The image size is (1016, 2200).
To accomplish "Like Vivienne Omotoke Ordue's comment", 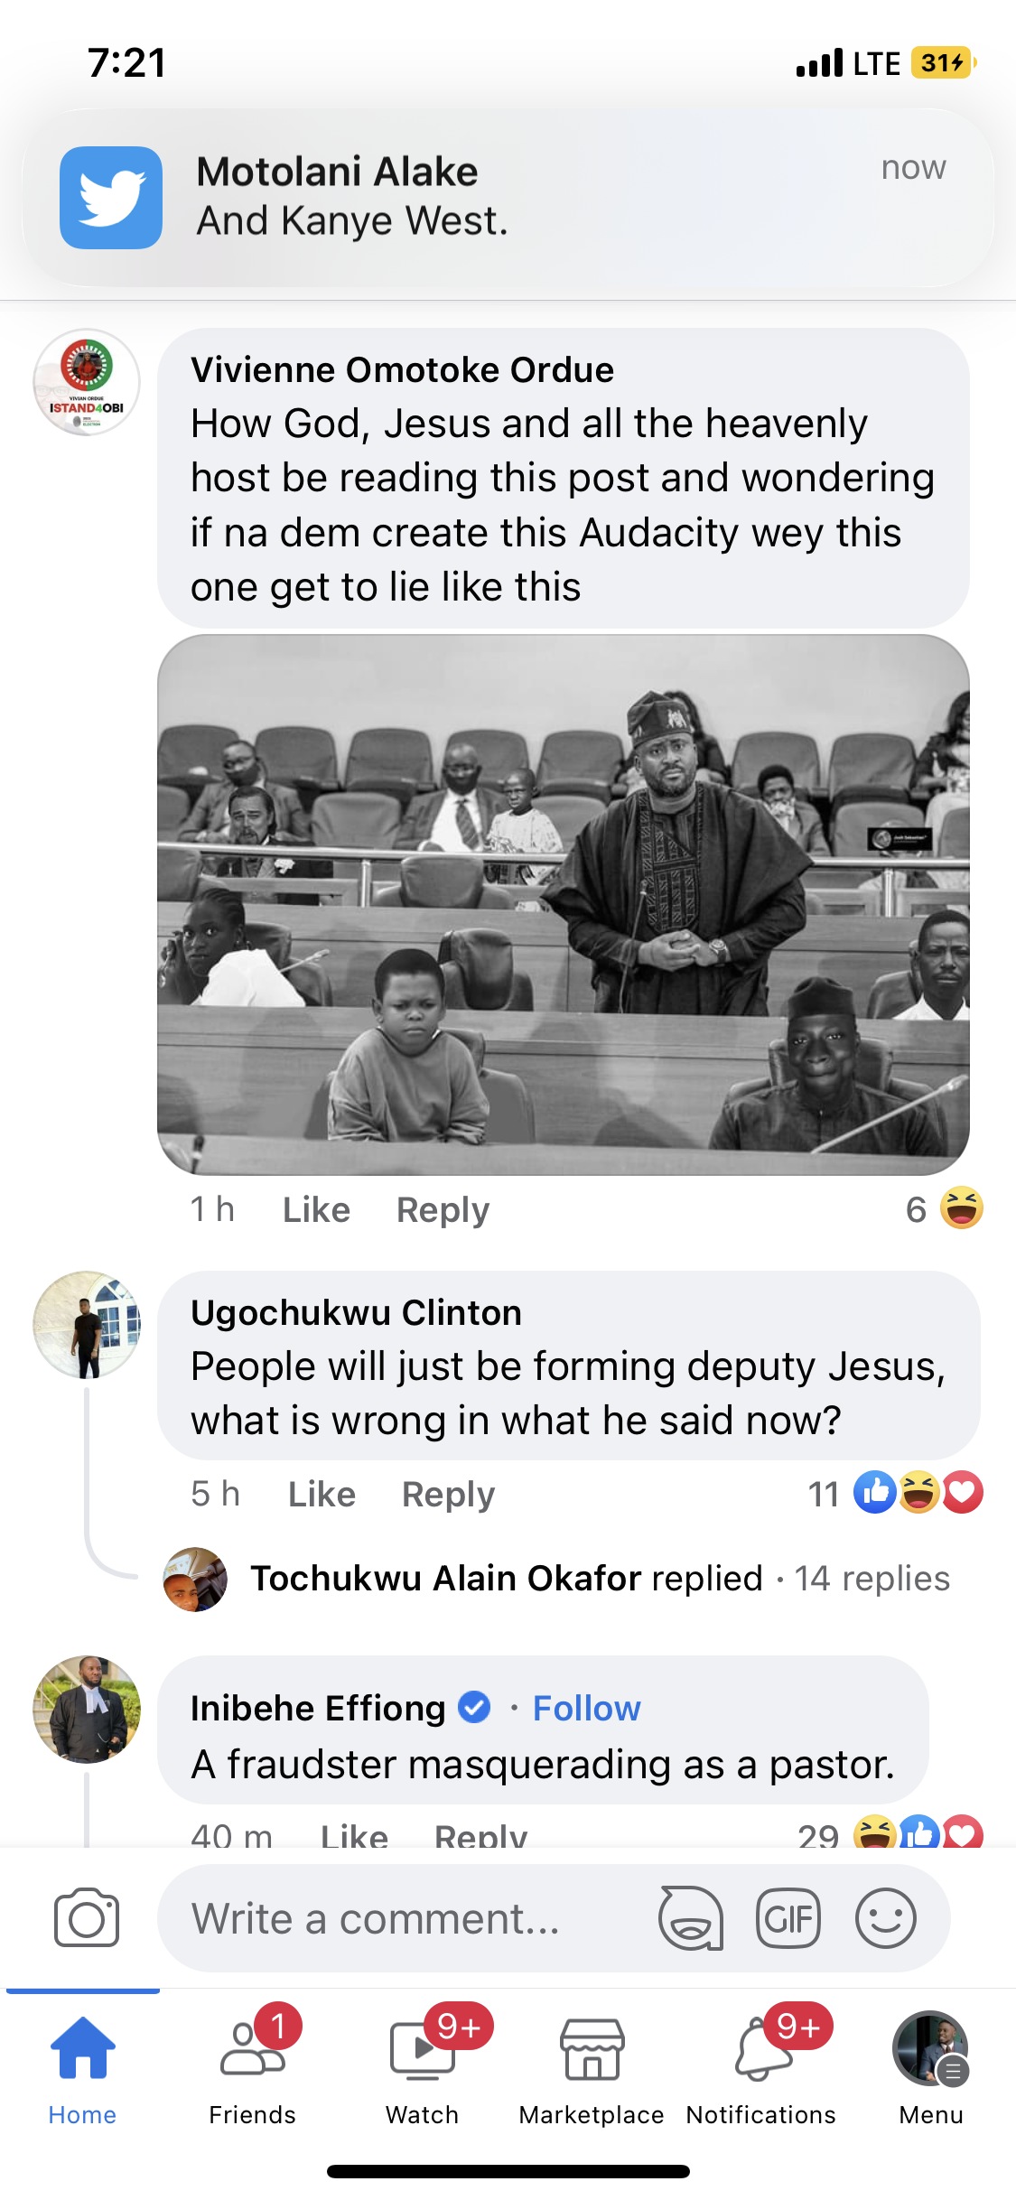I will click(316, 1209).
